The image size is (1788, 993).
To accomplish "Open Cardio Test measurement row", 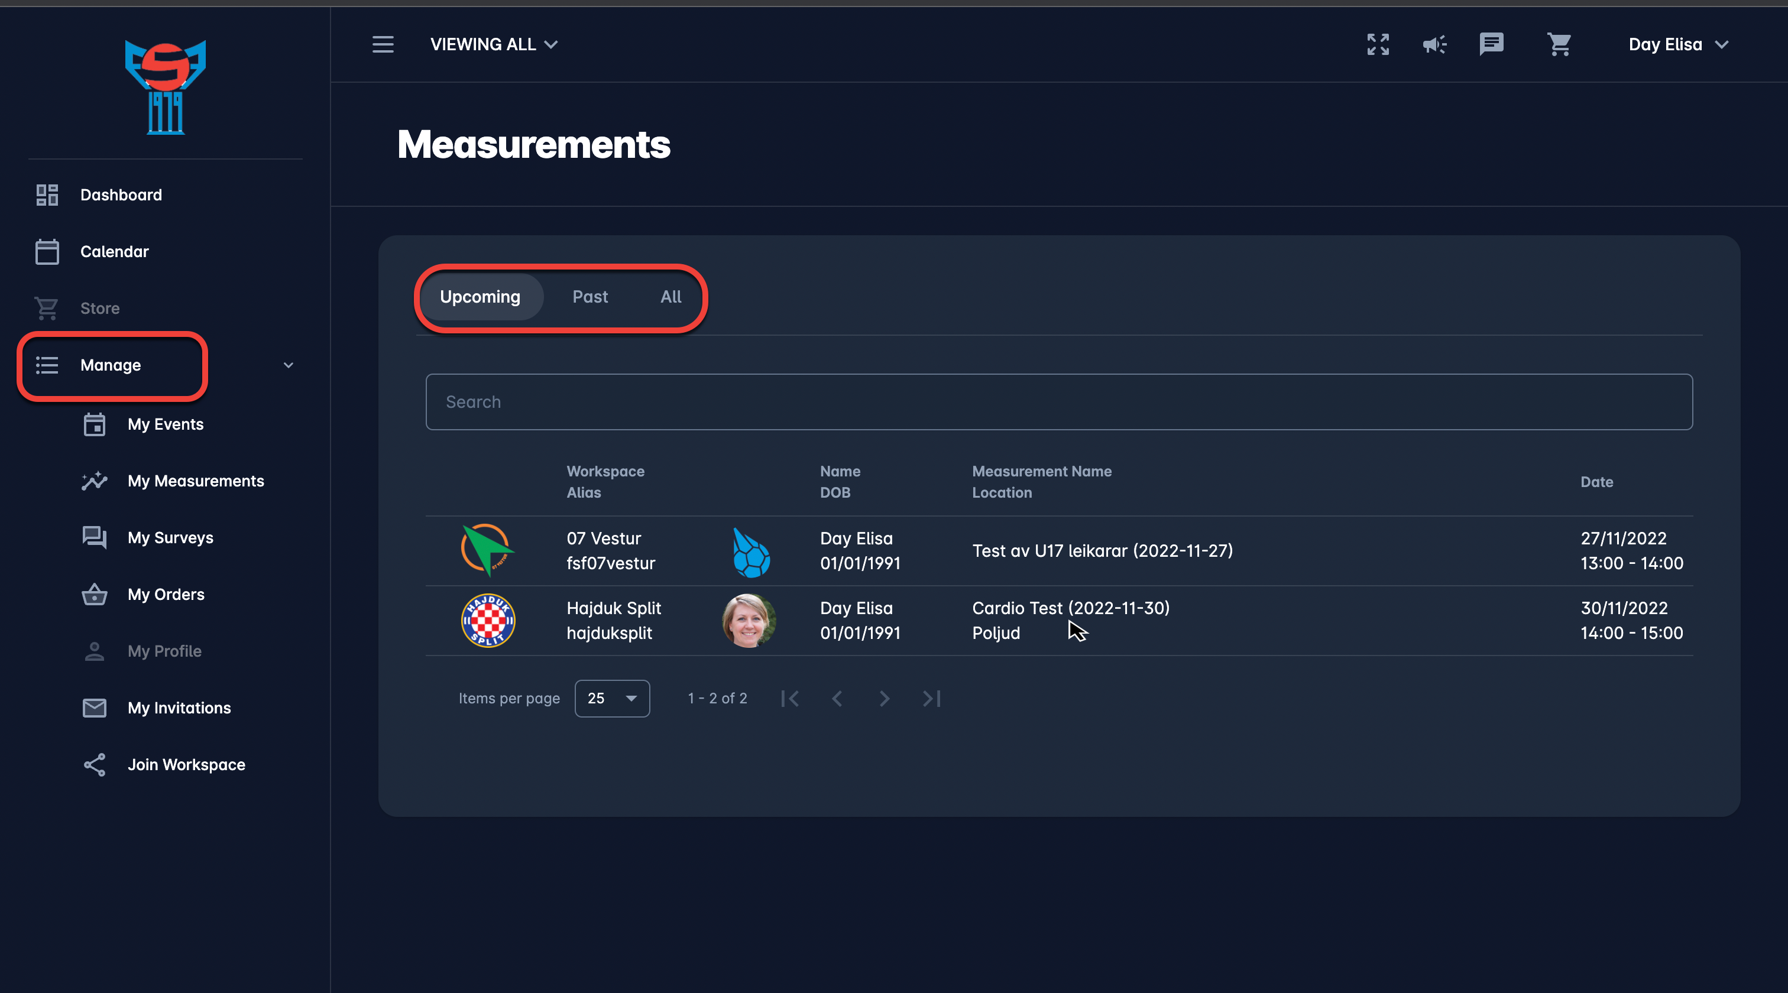I will 1070,609.
